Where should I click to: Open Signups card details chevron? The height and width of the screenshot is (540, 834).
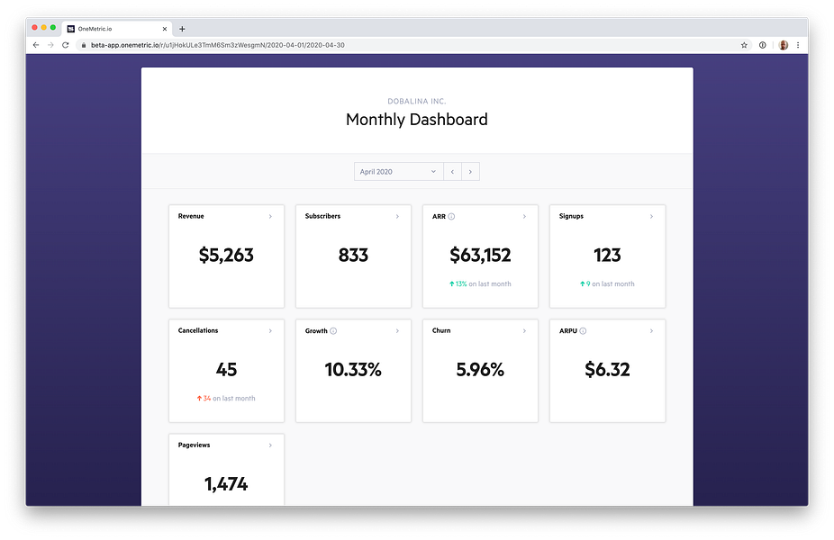[x=651, y=216]
